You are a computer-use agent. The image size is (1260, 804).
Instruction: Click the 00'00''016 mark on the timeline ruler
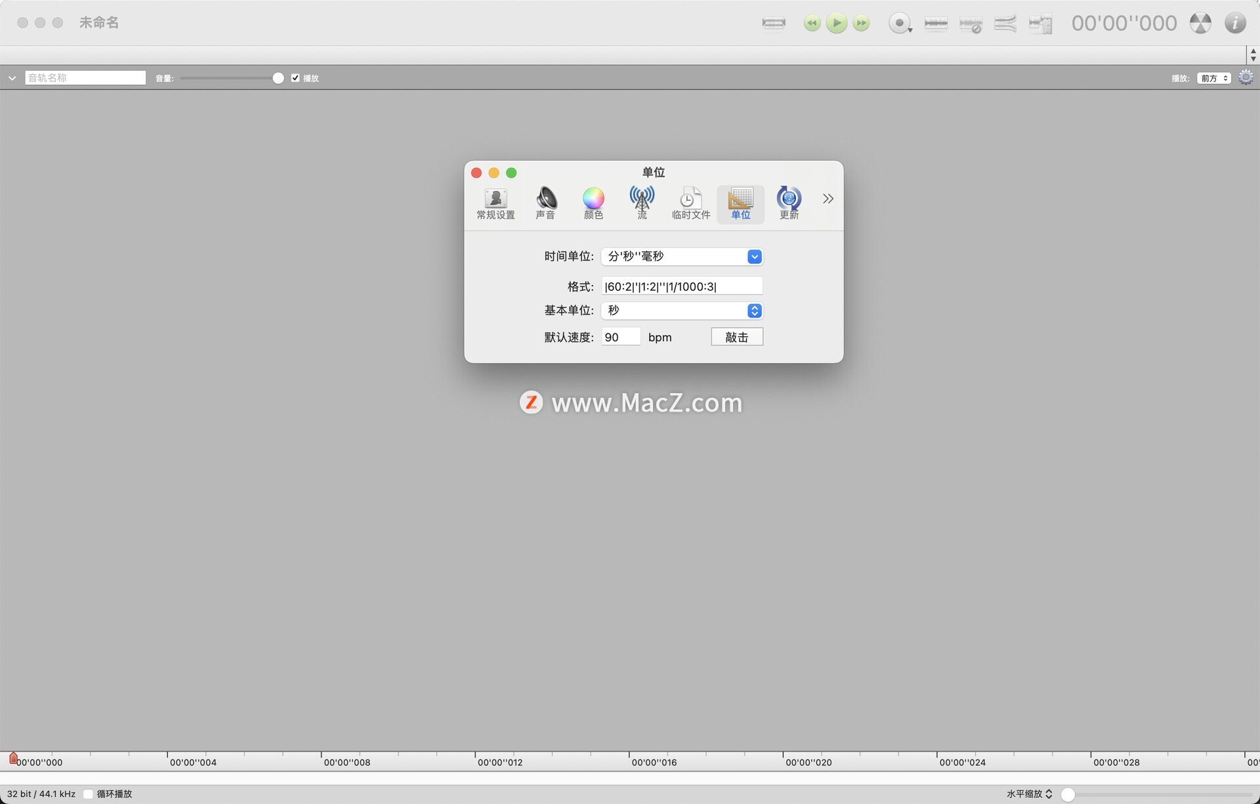[x=654, y=763]
